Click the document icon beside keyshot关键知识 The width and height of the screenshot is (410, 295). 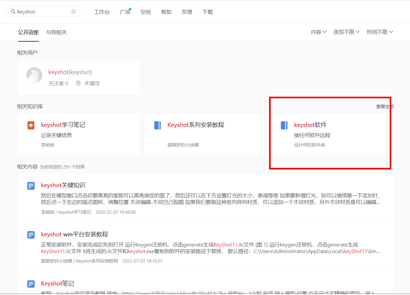click(x=31, y=186)
